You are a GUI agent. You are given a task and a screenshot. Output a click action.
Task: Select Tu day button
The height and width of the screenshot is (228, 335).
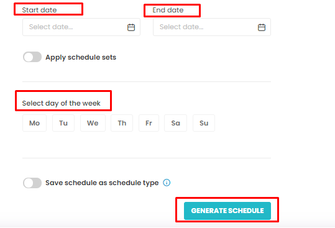tap(63, 123)
